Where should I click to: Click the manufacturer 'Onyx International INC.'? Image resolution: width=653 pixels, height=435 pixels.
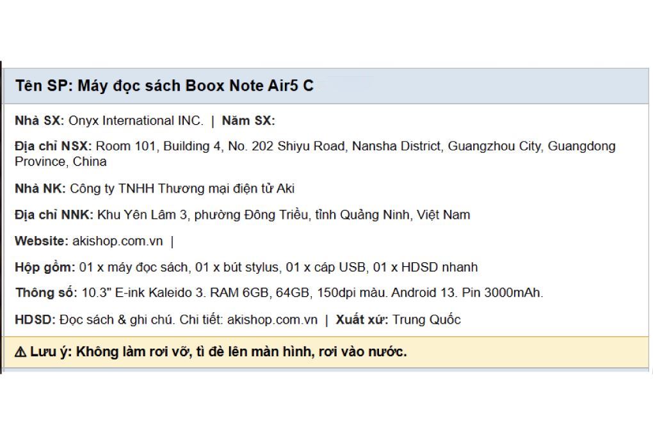(x=136, y=121)
